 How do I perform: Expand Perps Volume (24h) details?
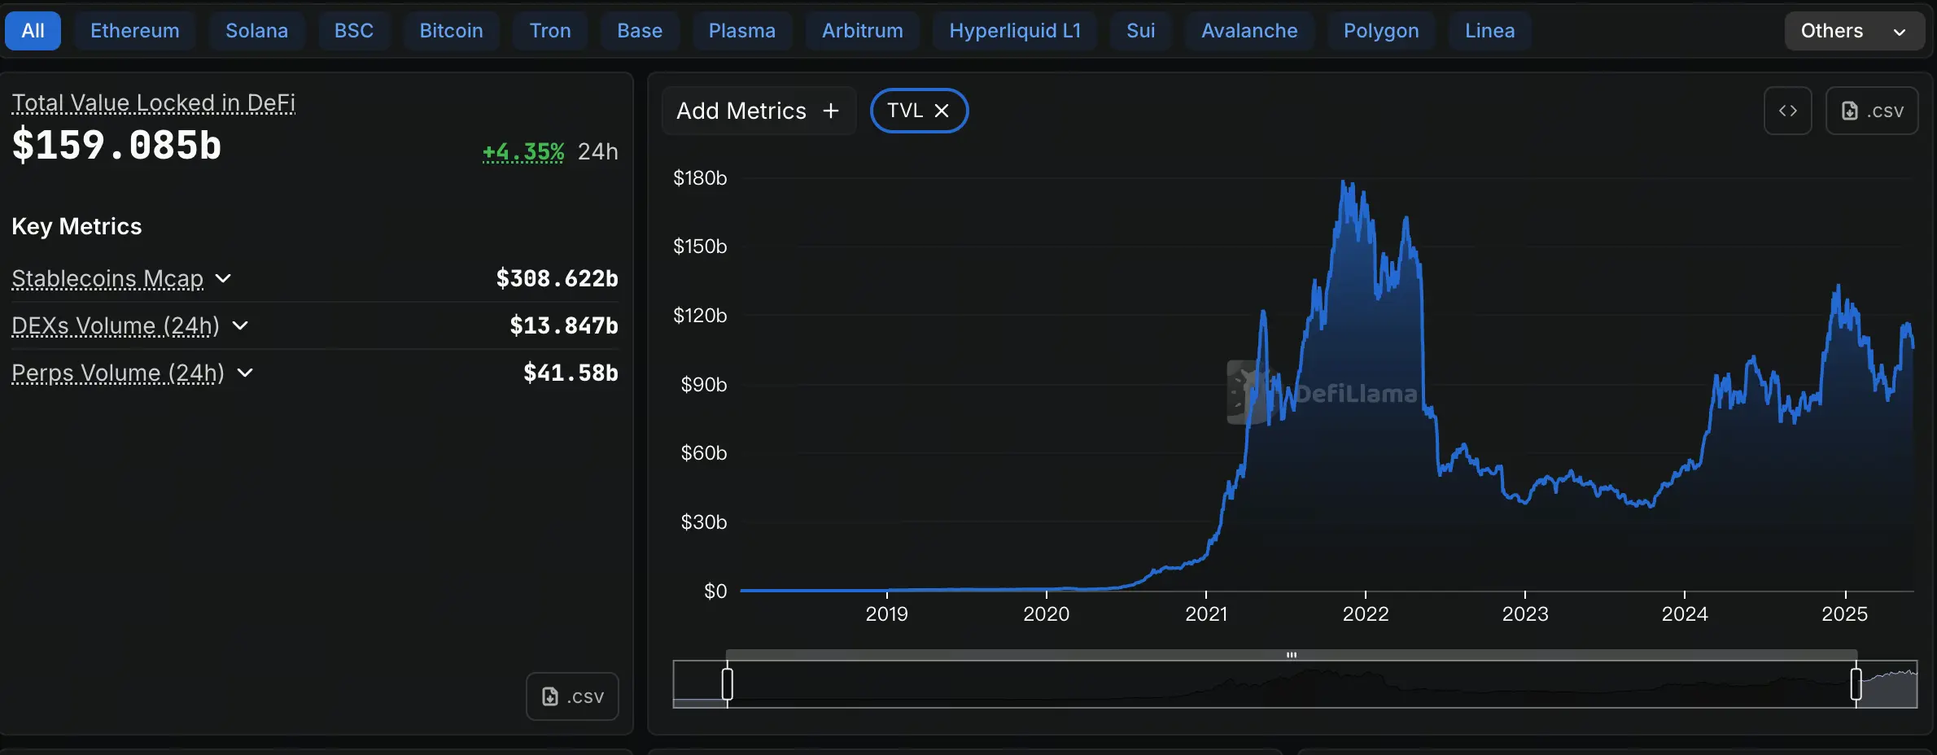245,373
